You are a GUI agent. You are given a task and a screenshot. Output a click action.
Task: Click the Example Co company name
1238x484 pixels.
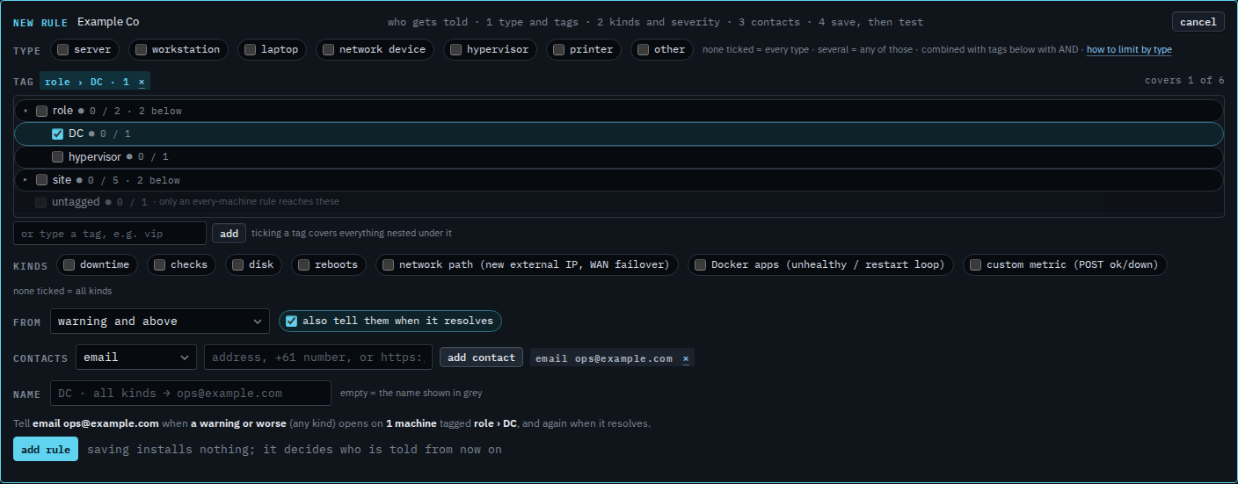point(108,22)
